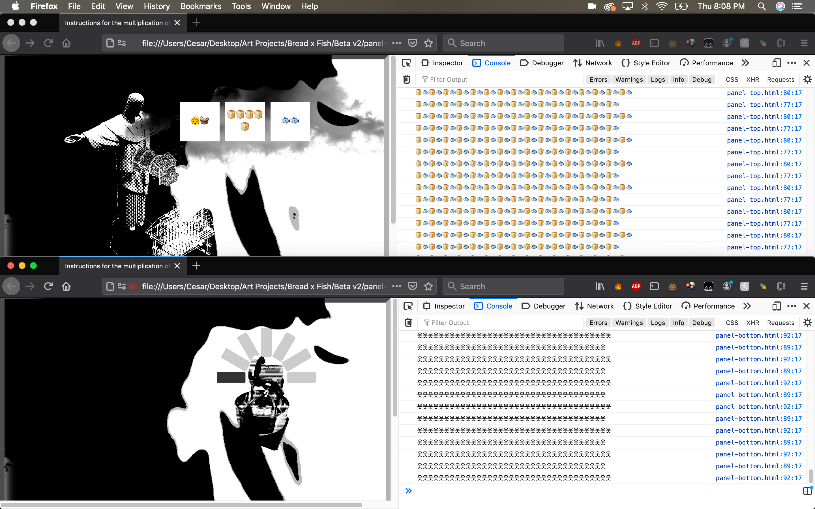This screenshot has height=509, width=815.
Task: Activate the element picker in bottom DevTools
Action: [x=408, y=306]
